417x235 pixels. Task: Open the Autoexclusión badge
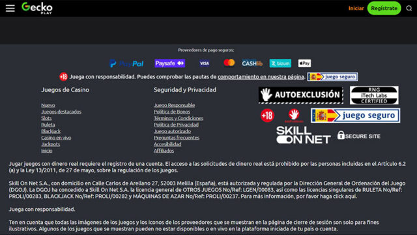(301, 95)
